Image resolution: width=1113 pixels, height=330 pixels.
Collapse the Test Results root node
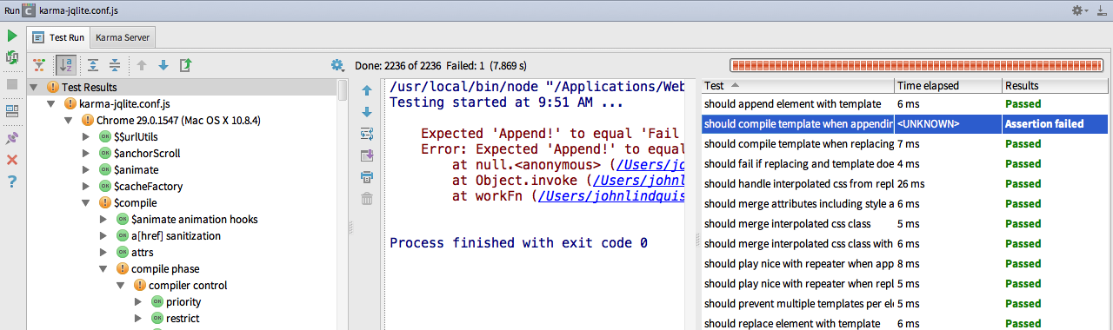point(35,87)
